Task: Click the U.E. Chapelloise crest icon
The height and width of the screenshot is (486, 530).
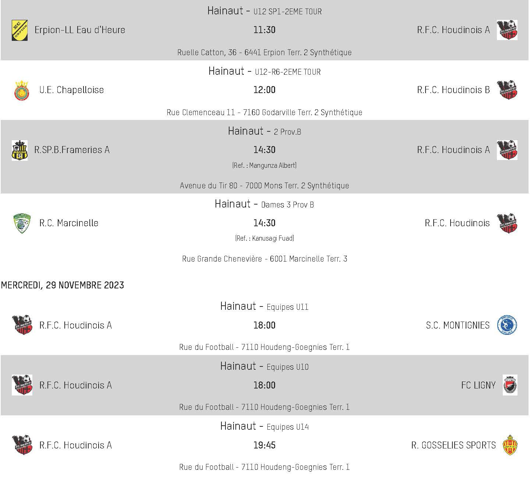Action: [22, 90]
